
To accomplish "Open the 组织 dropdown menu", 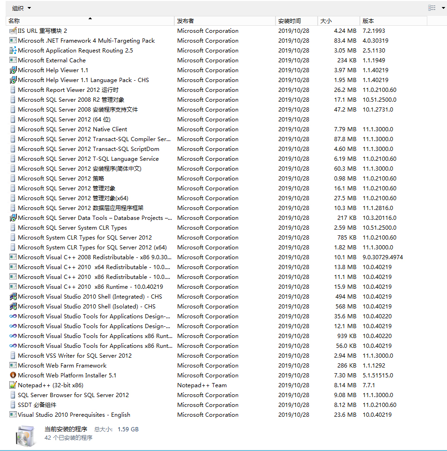I will (21, 8).
